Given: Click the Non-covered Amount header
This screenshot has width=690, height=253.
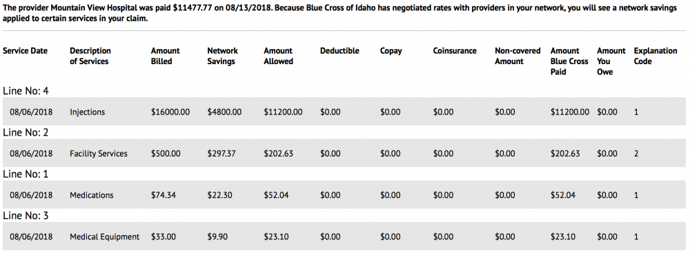Looking at the screenshot, I should click(517, 56).
